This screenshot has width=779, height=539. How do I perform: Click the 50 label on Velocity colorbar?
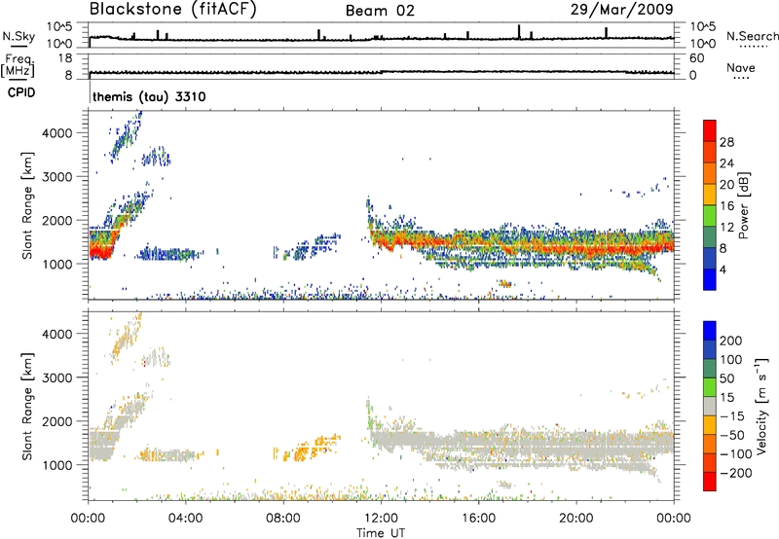coord(727,378)
